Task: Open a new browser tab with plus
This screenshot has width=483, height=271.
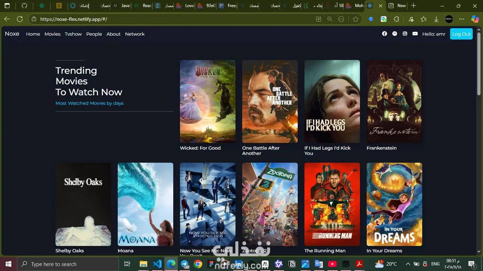Action: tap(414, 6)
